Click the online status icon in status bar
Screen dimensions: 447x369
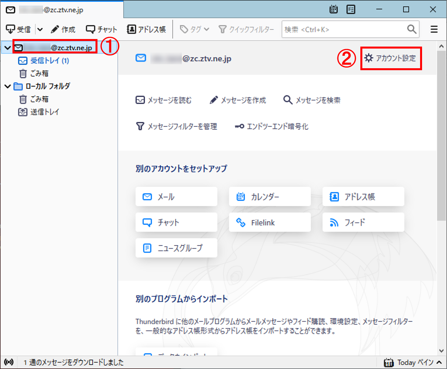click(x=9, y=362)
